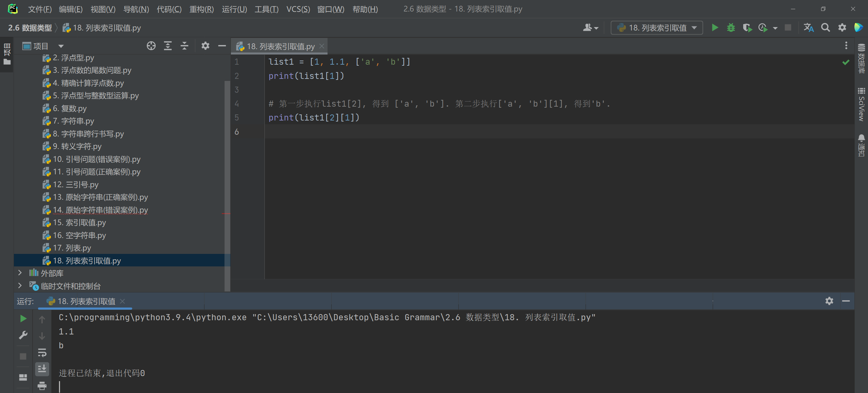This screenshot has width=868, height=393.
Task: Open editor tab options three-dot menu
Action: tap(846, 45)
